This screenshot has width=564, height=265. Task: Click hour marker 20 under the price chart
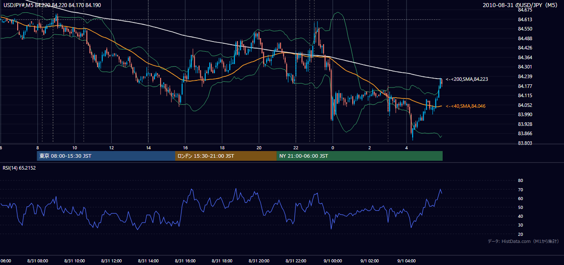259,148
